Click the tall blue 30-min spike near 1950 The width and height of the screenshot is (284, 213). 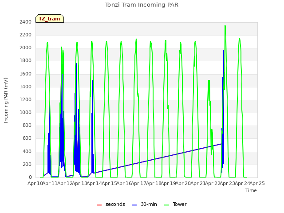224,51
